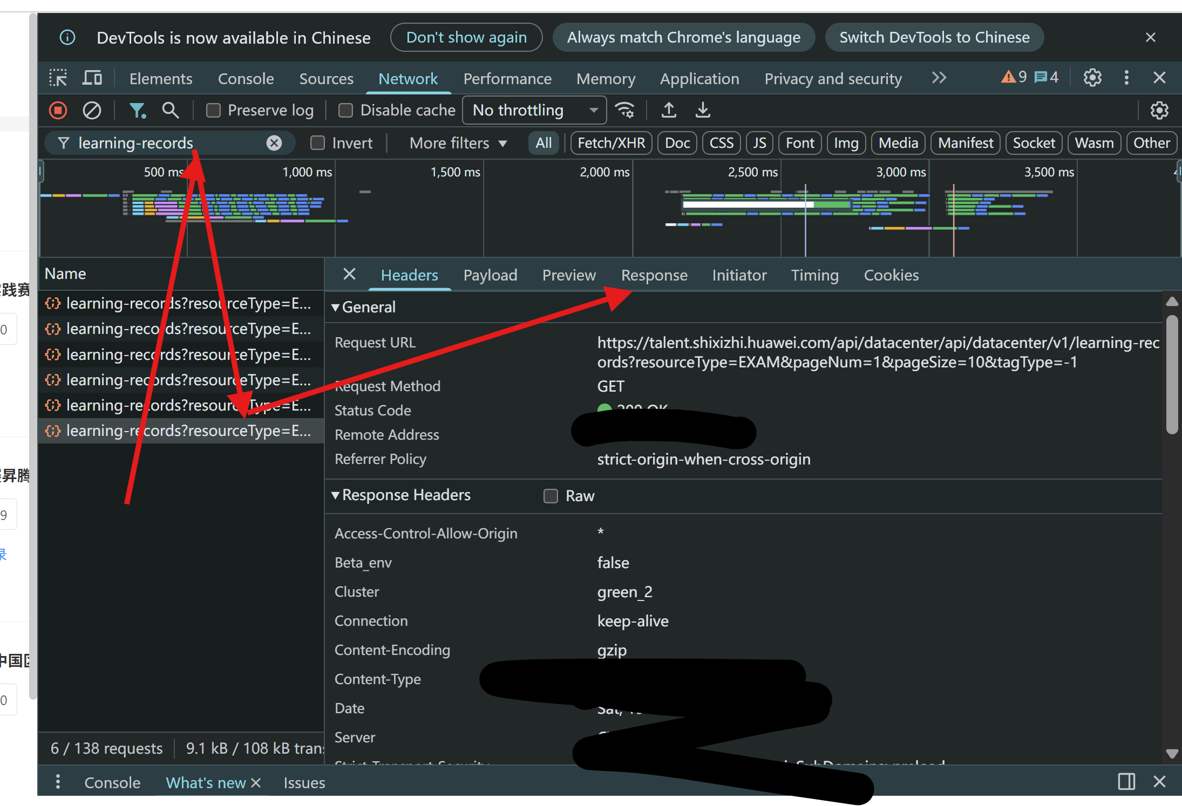Switch to the Response tab
1182x806 pixels.
tap(654, 275)
